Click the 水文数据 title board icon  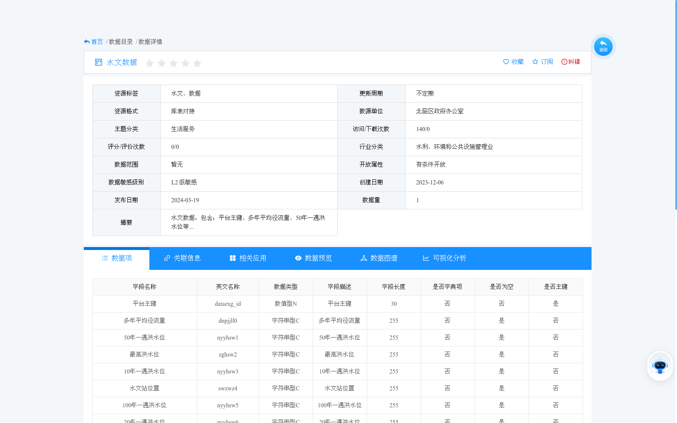99,62
